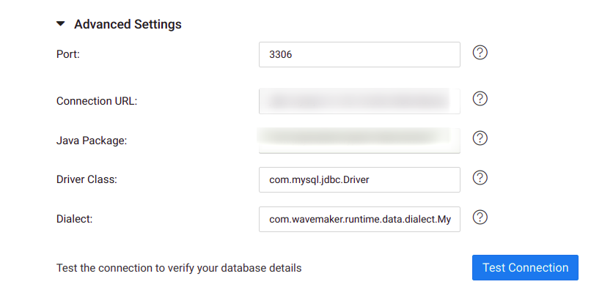Collapse the Advanced Settings triangle arrow

[x=61, y=24]
